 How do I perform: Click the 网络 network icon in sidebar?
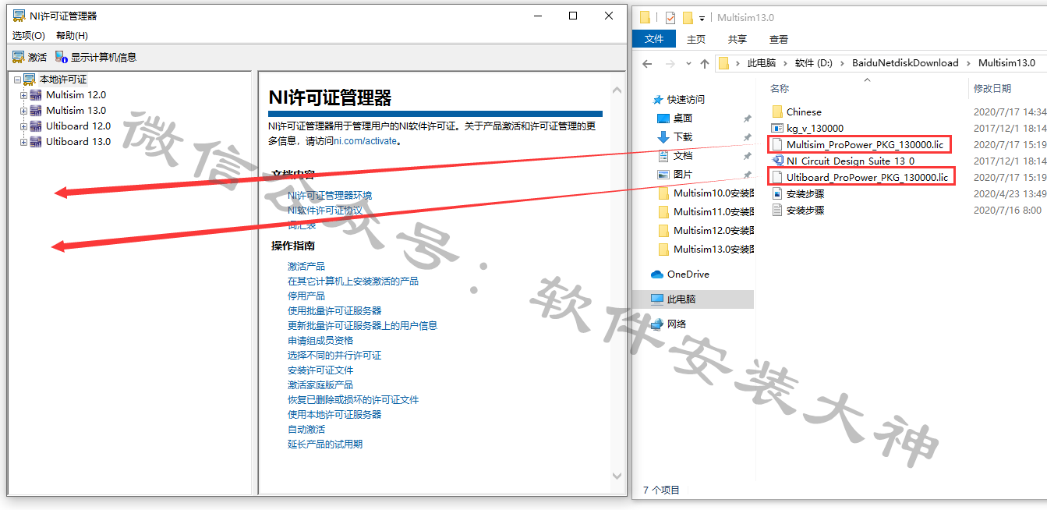(656, 324)
